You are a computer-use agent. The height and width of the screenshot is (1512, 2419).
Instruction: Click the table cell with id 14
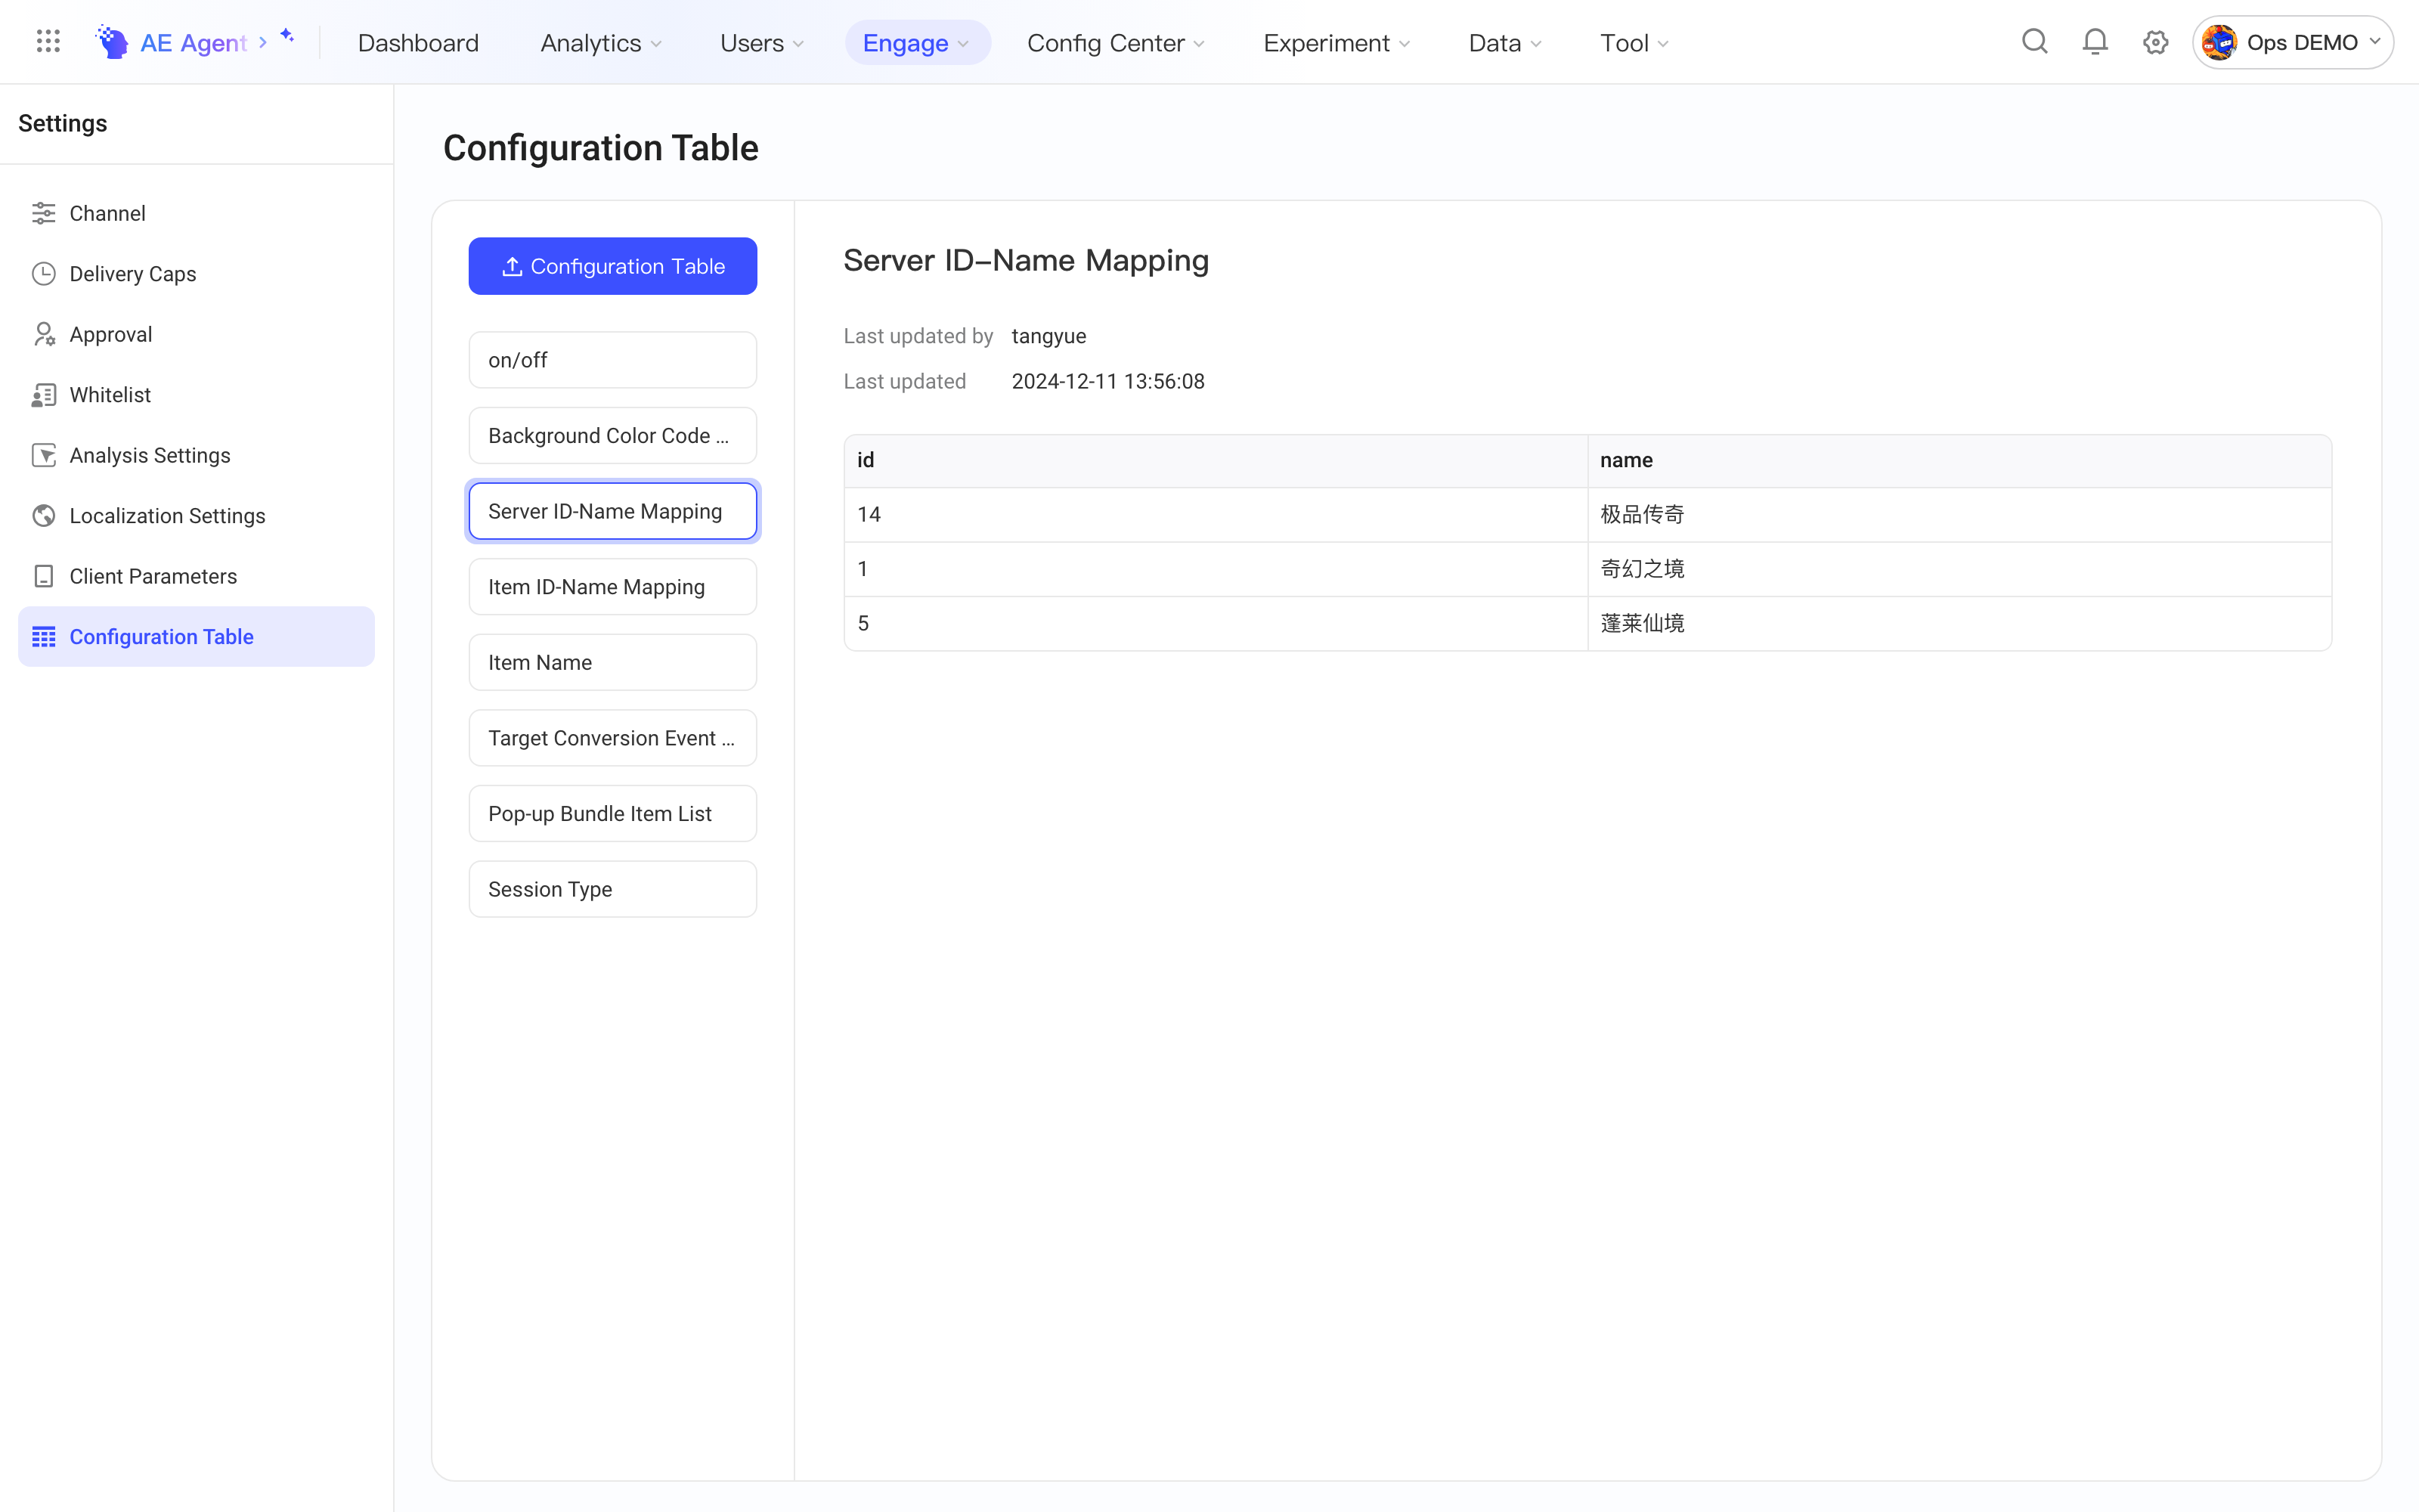(1216, 514)
